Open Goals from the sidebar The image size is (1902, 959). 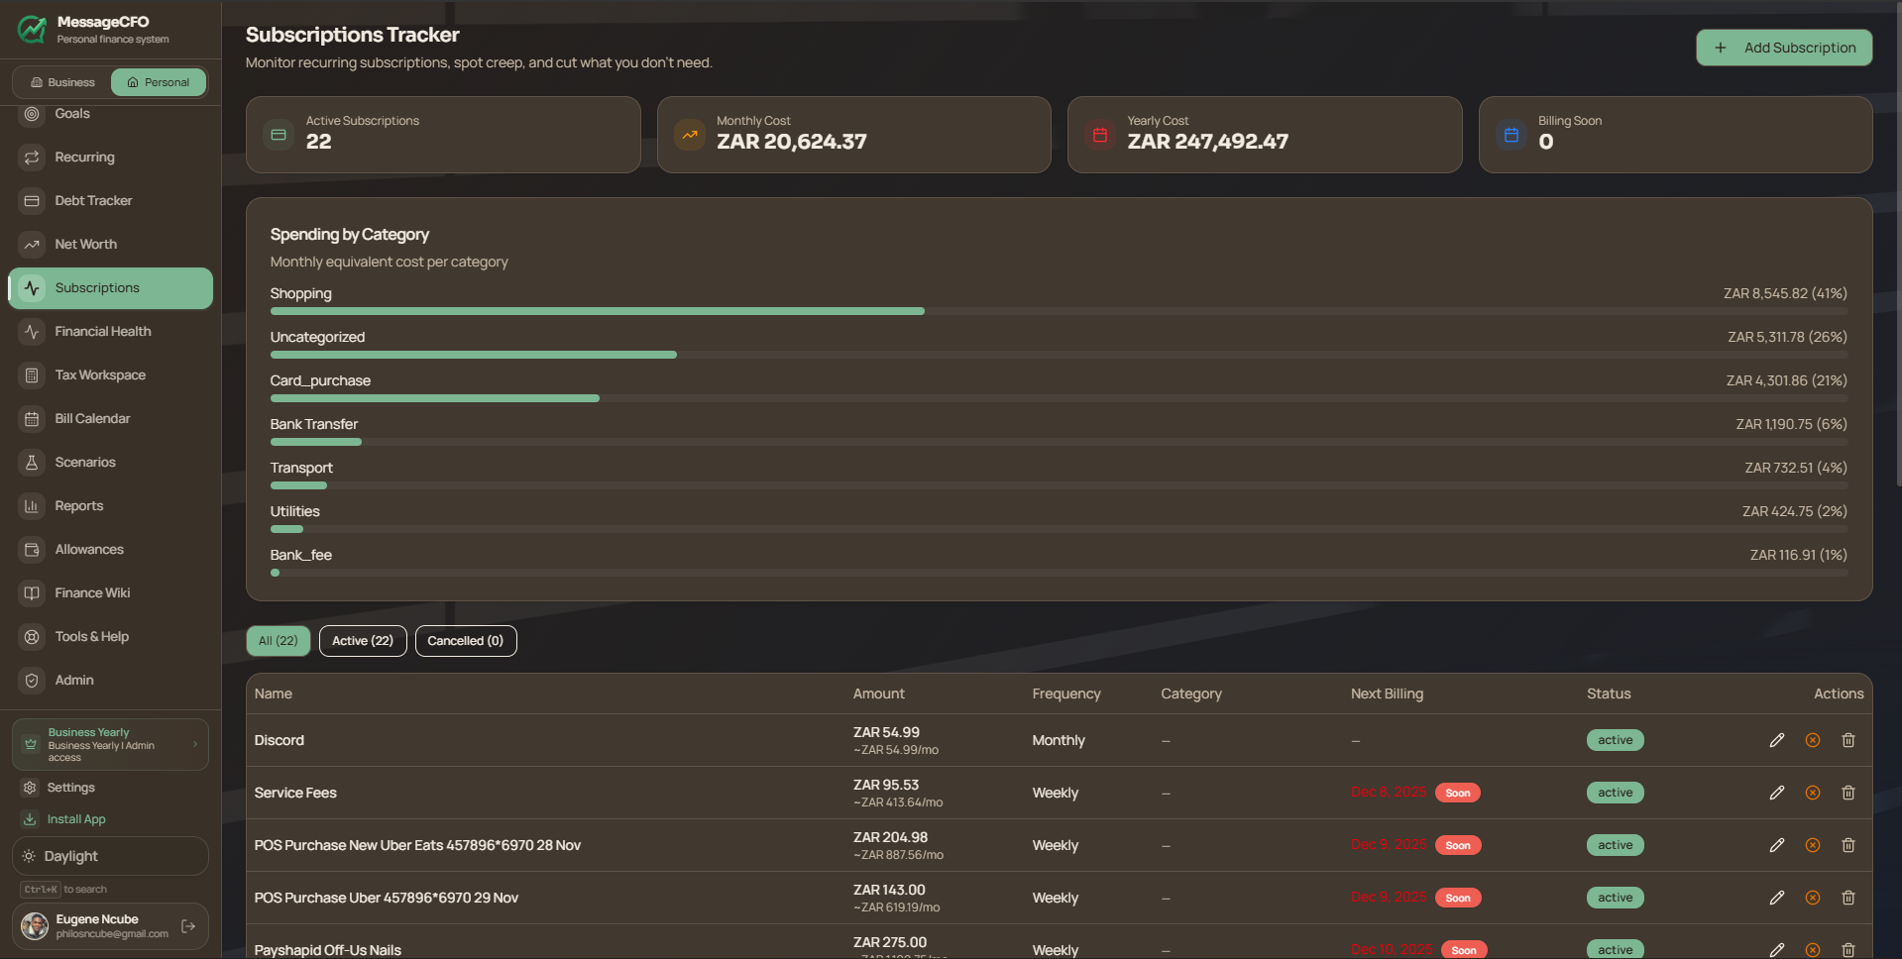coord(111,114)
